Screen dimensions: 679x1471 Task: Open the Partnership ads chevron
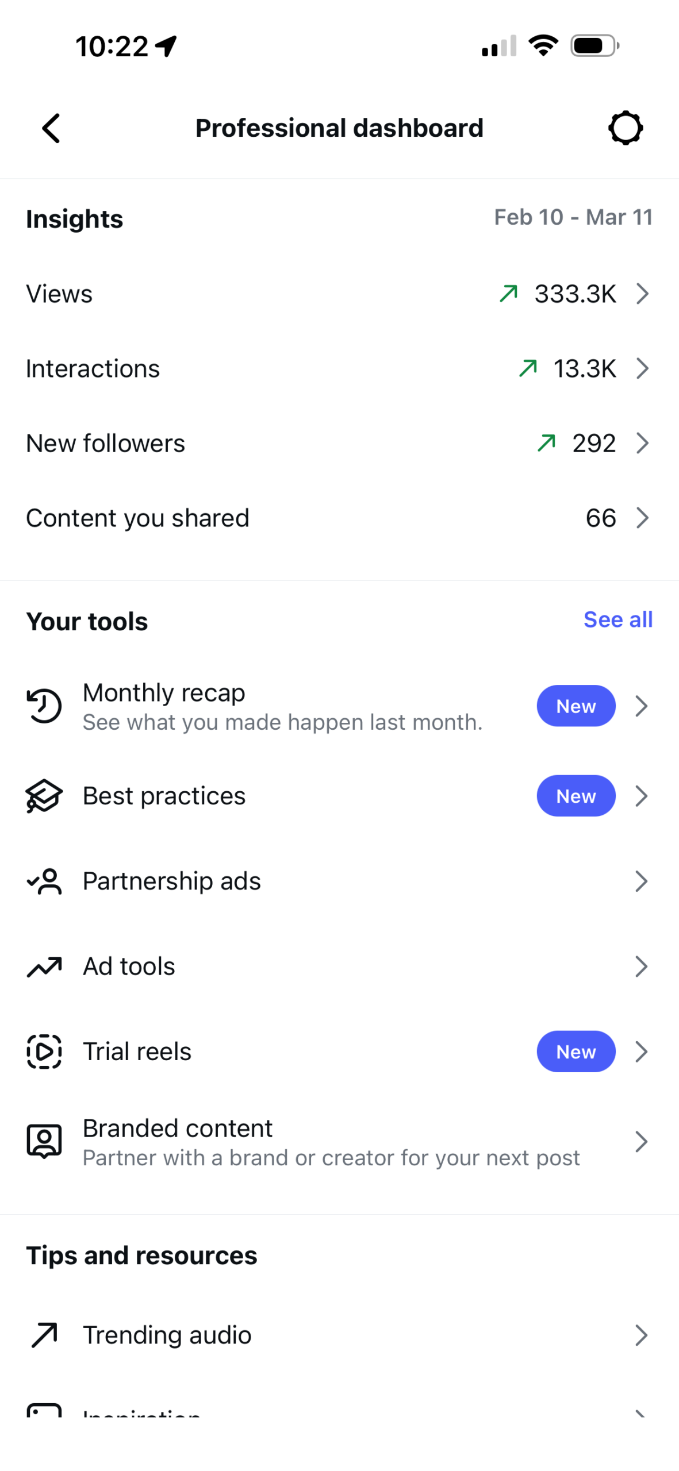tap(641, 881)
